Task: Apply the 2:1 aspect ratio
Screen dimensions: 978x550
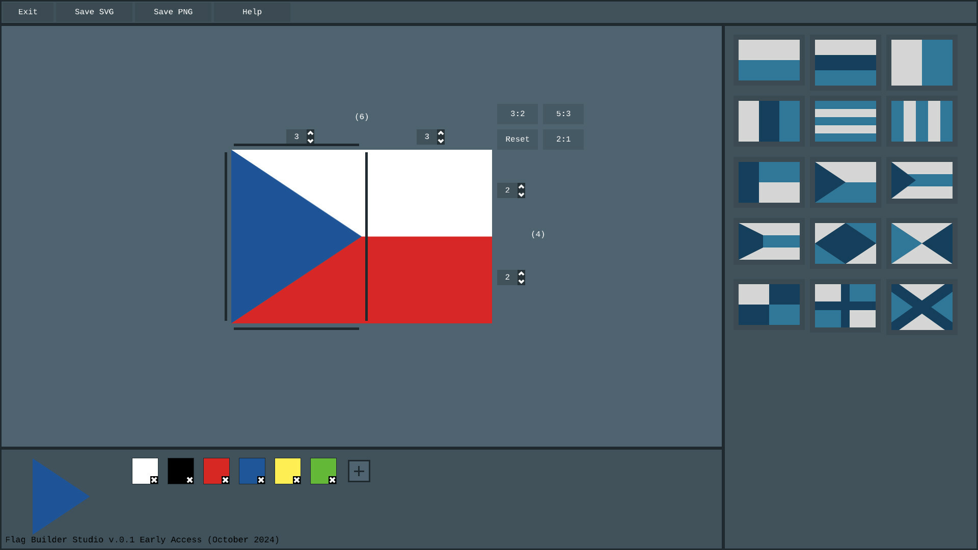Action: click(563, 139)
